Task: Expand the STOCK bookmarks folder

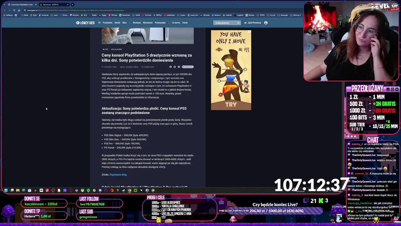Action: point(261,15)
